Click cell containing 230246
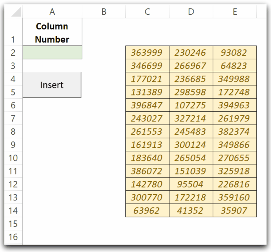This screenshot has width=271, height=252. click(191, 52)
